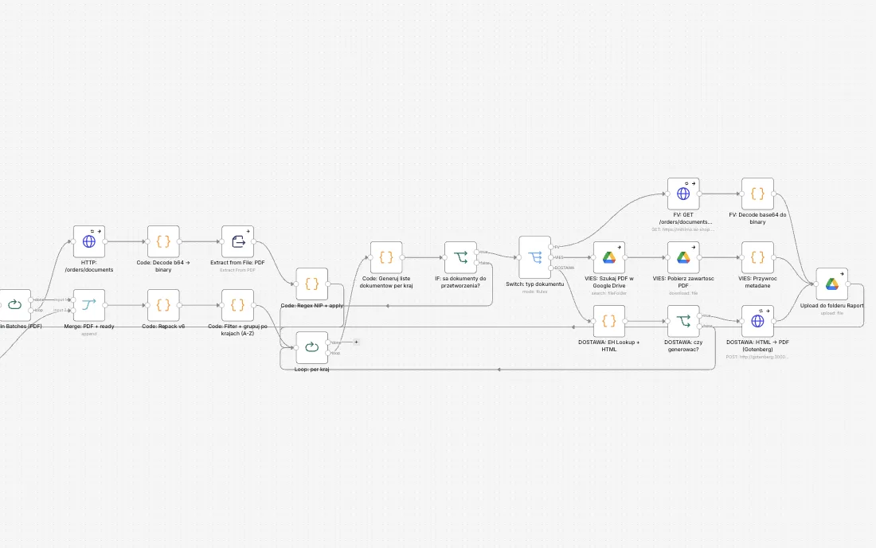Screen dimensions: 876x548
Task: Open the Switch: typ dokumentu node
Action: (x=534, y=257)
